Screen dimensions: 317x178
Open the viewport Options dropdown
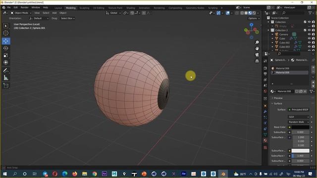coord(254,18)
